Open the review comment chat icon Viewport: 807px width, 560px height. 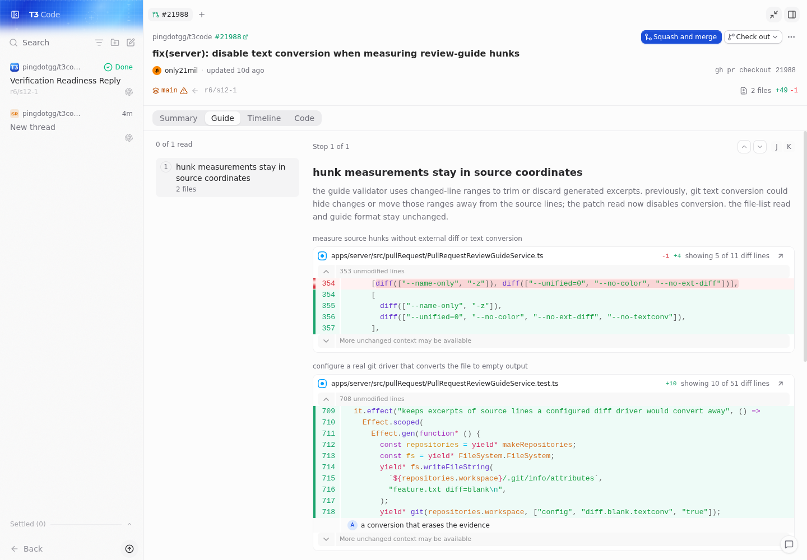789,544
